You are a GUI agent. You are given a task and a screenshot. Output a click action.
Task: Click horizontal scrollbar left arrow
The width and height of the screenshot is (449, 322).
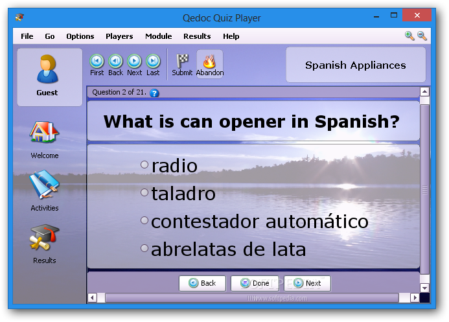coord(92,297)
